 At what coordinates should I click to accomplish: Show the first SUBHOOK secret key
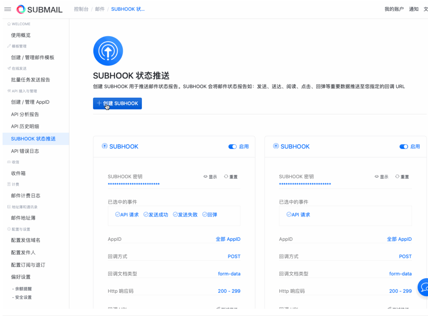pyautogui.click(x=210, y=177)
